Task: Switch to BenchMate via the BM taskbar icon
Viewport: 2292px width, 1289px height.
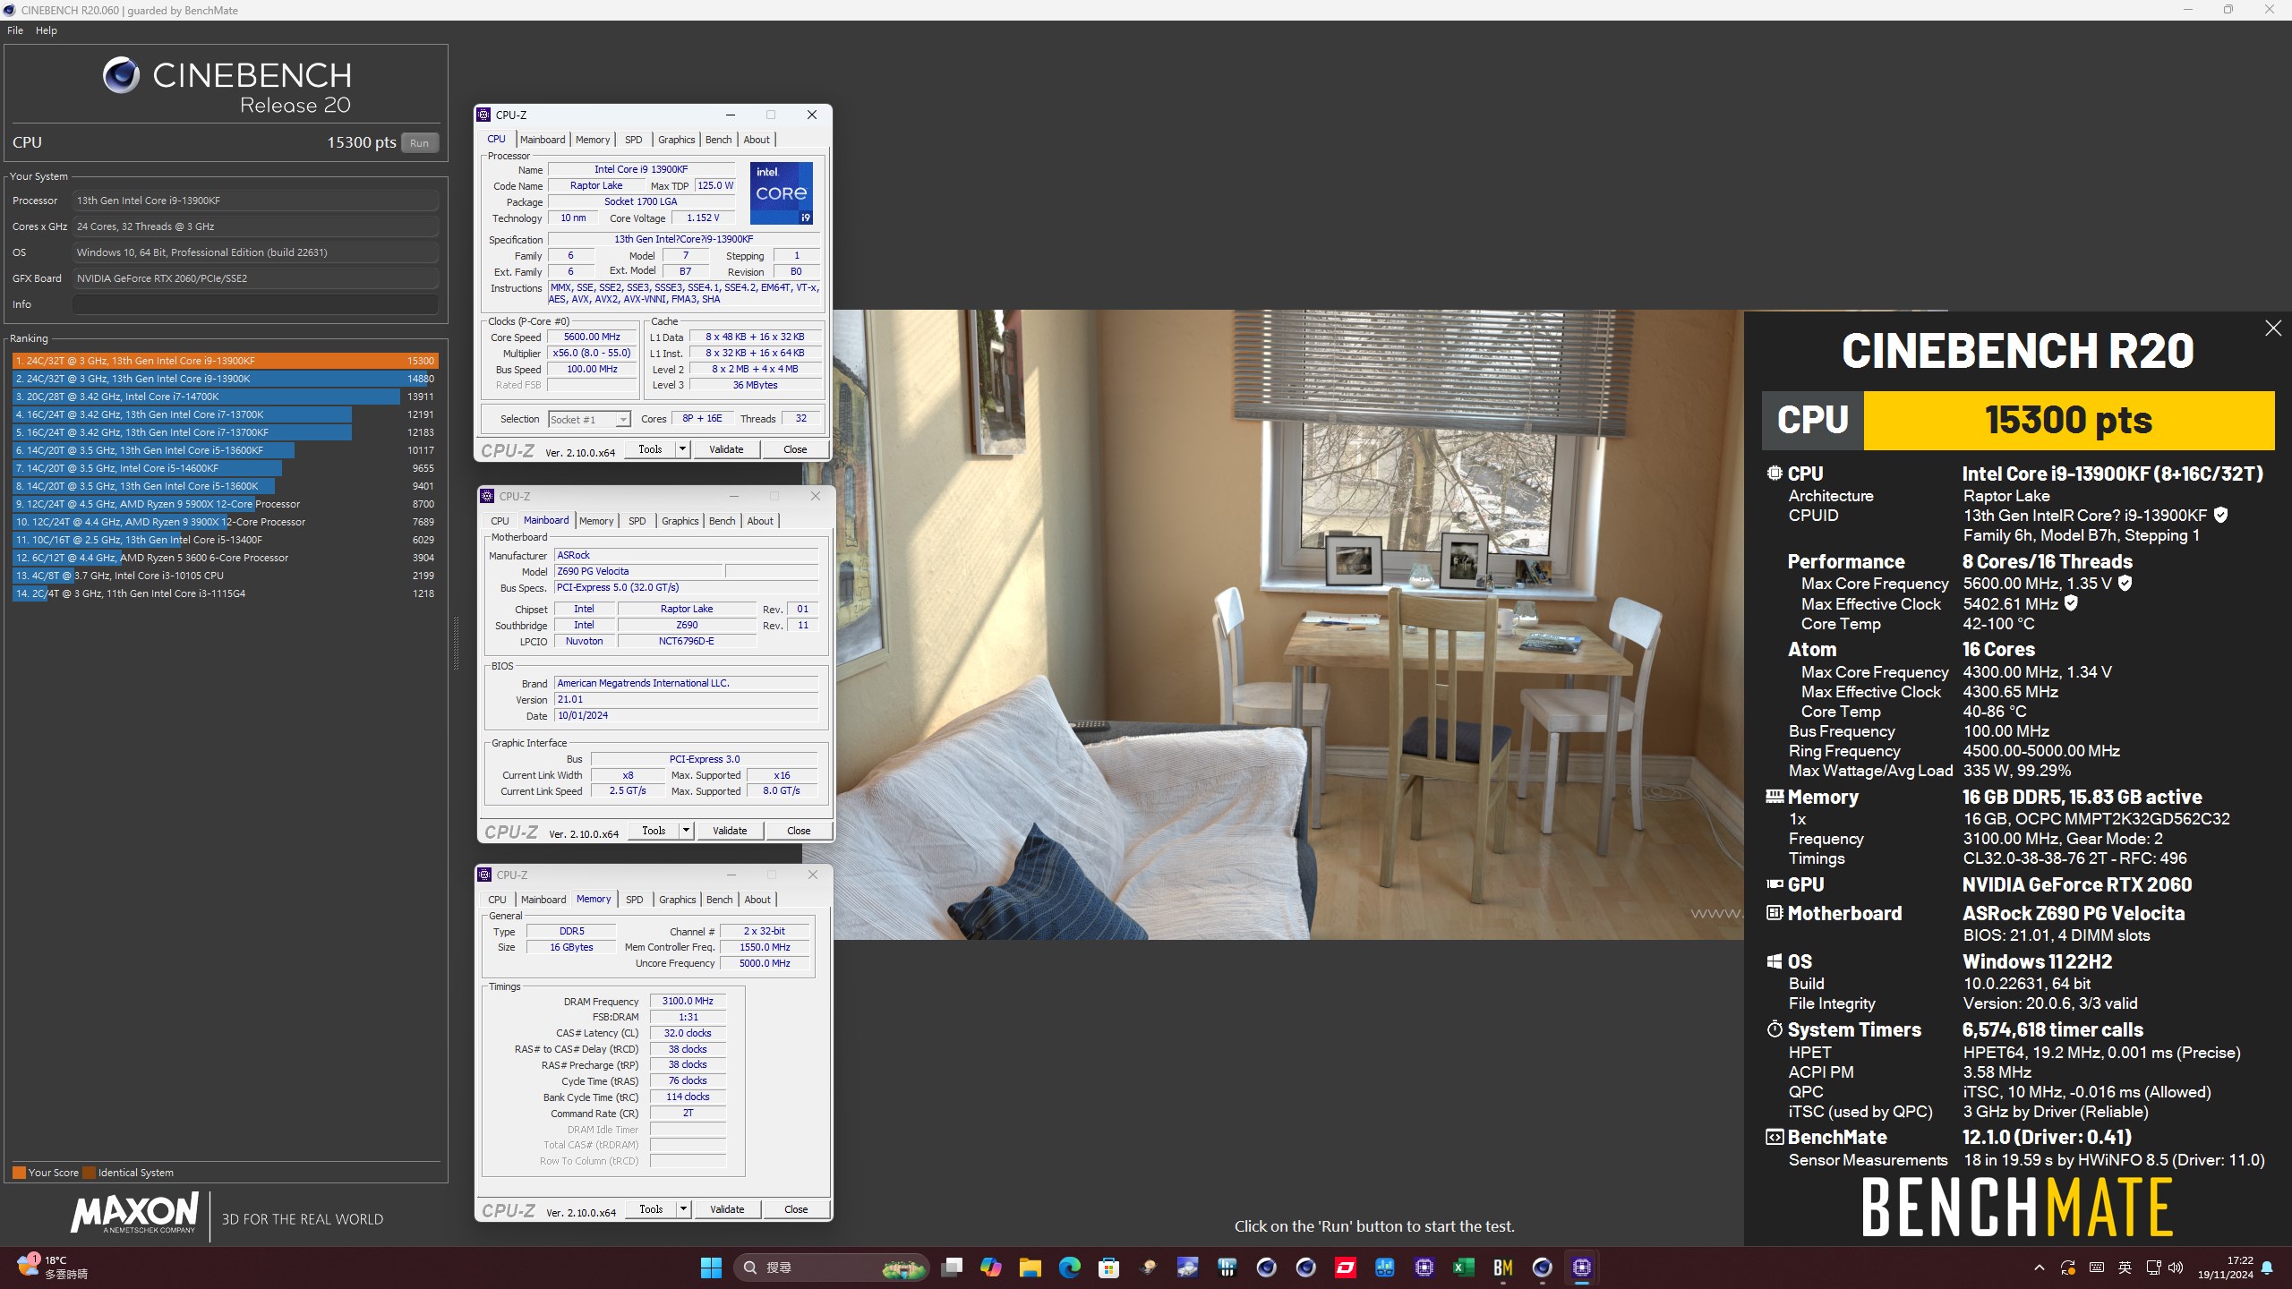Action: point(1503,1268)
